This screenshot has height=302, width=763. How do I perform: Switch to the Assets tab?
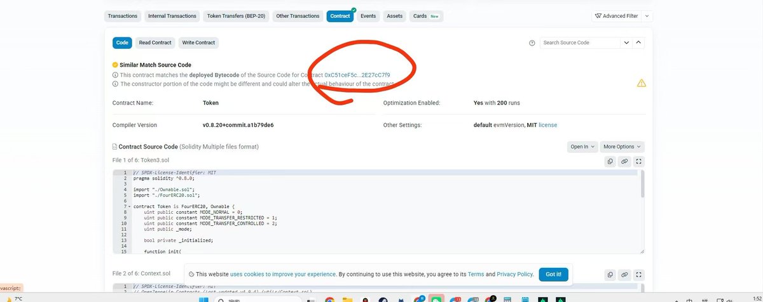394,16
